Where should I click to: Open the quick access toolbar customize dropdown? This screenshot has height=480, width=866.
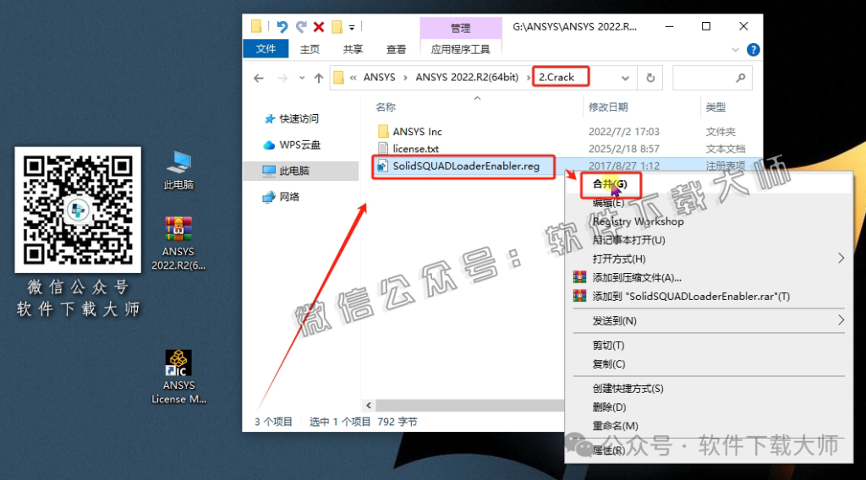click(x=352, y=27)
